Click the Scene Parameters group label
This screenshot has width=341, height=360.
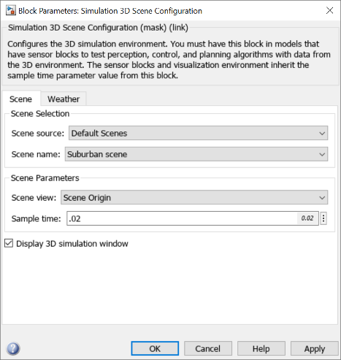point(45,178)
